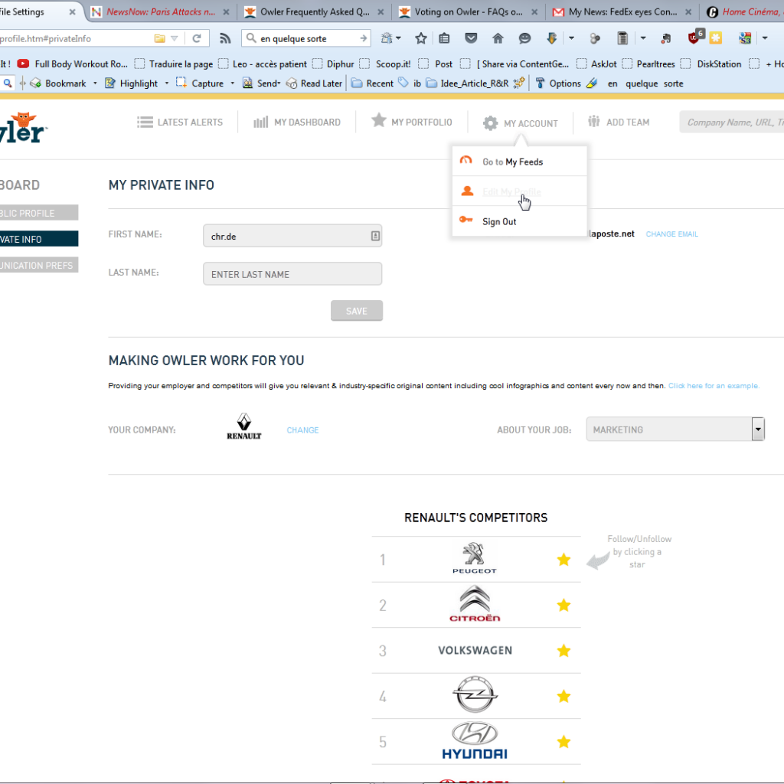Select Go to My Feeds menu entry
This screenshot has height=784, width=784.
(519, 162)
